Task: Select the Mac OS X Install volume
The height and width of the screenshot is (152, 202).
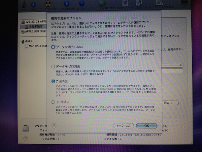Action: point(36,46)
